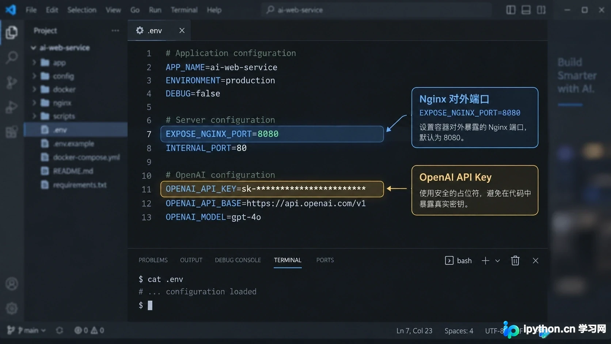Switch to the DEBUG CONSOLE tab
The height and width of the screenshot is (344, 611).
(x=238, y=260)
